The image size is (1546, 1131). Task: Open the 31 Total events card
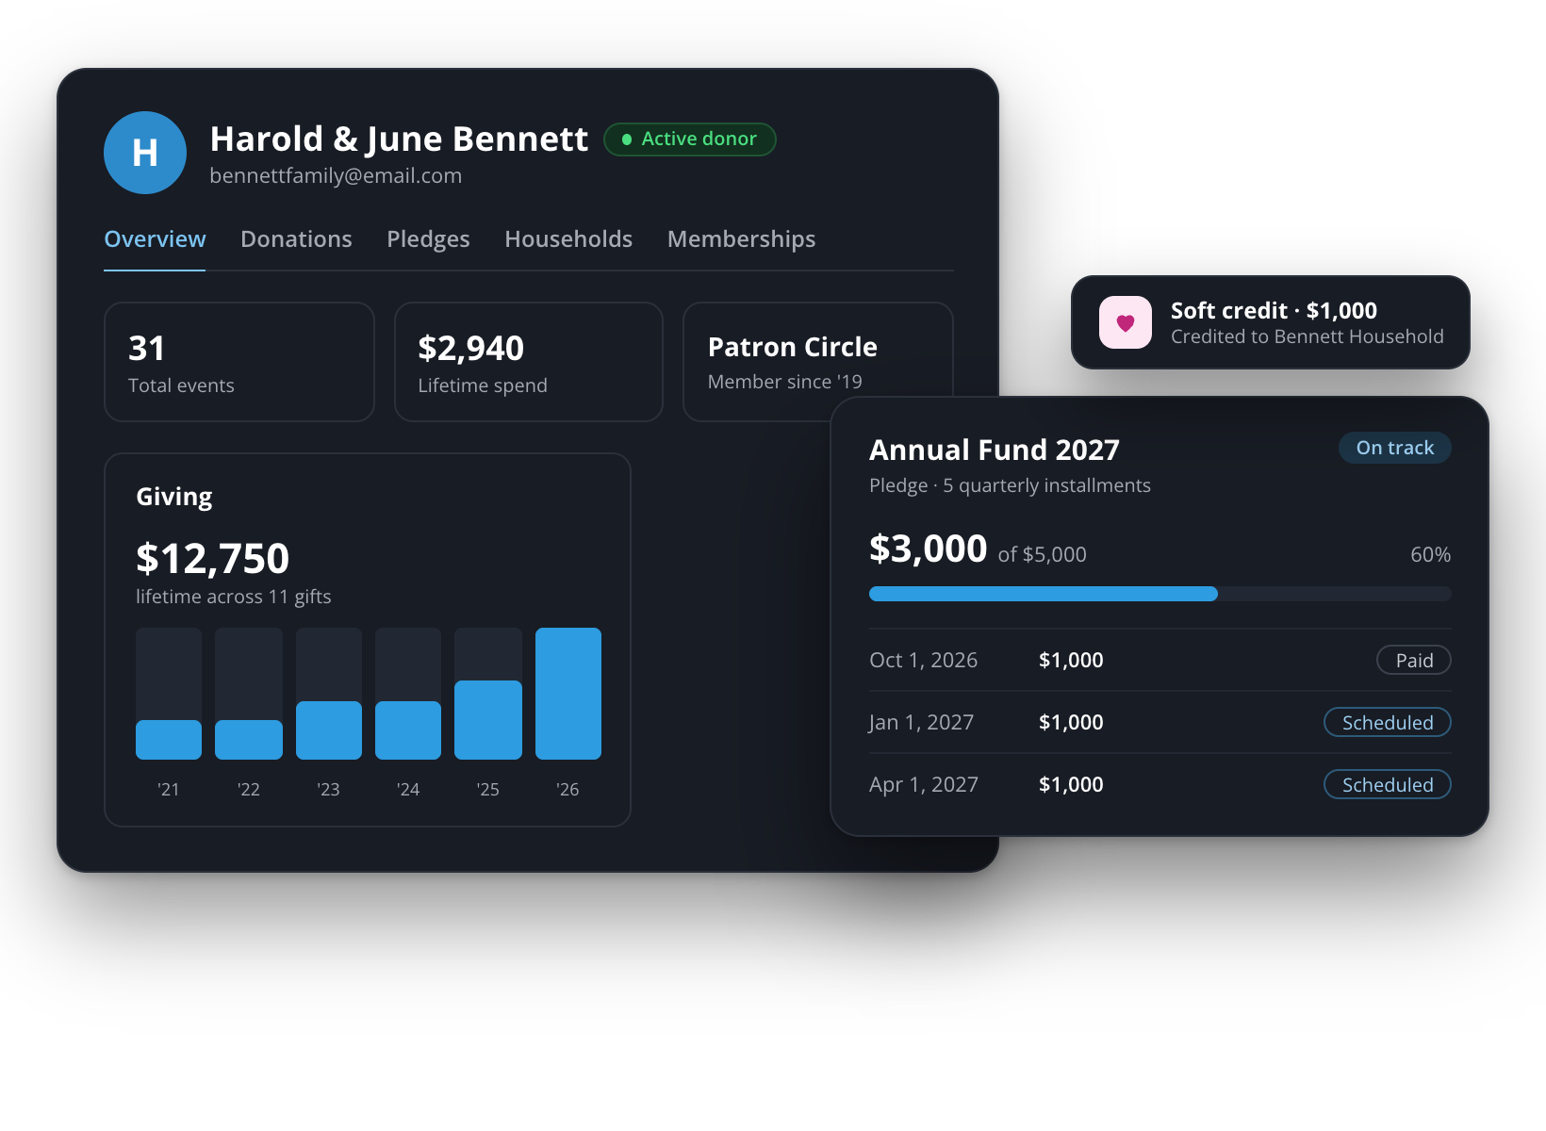click(x=239, y=362)
